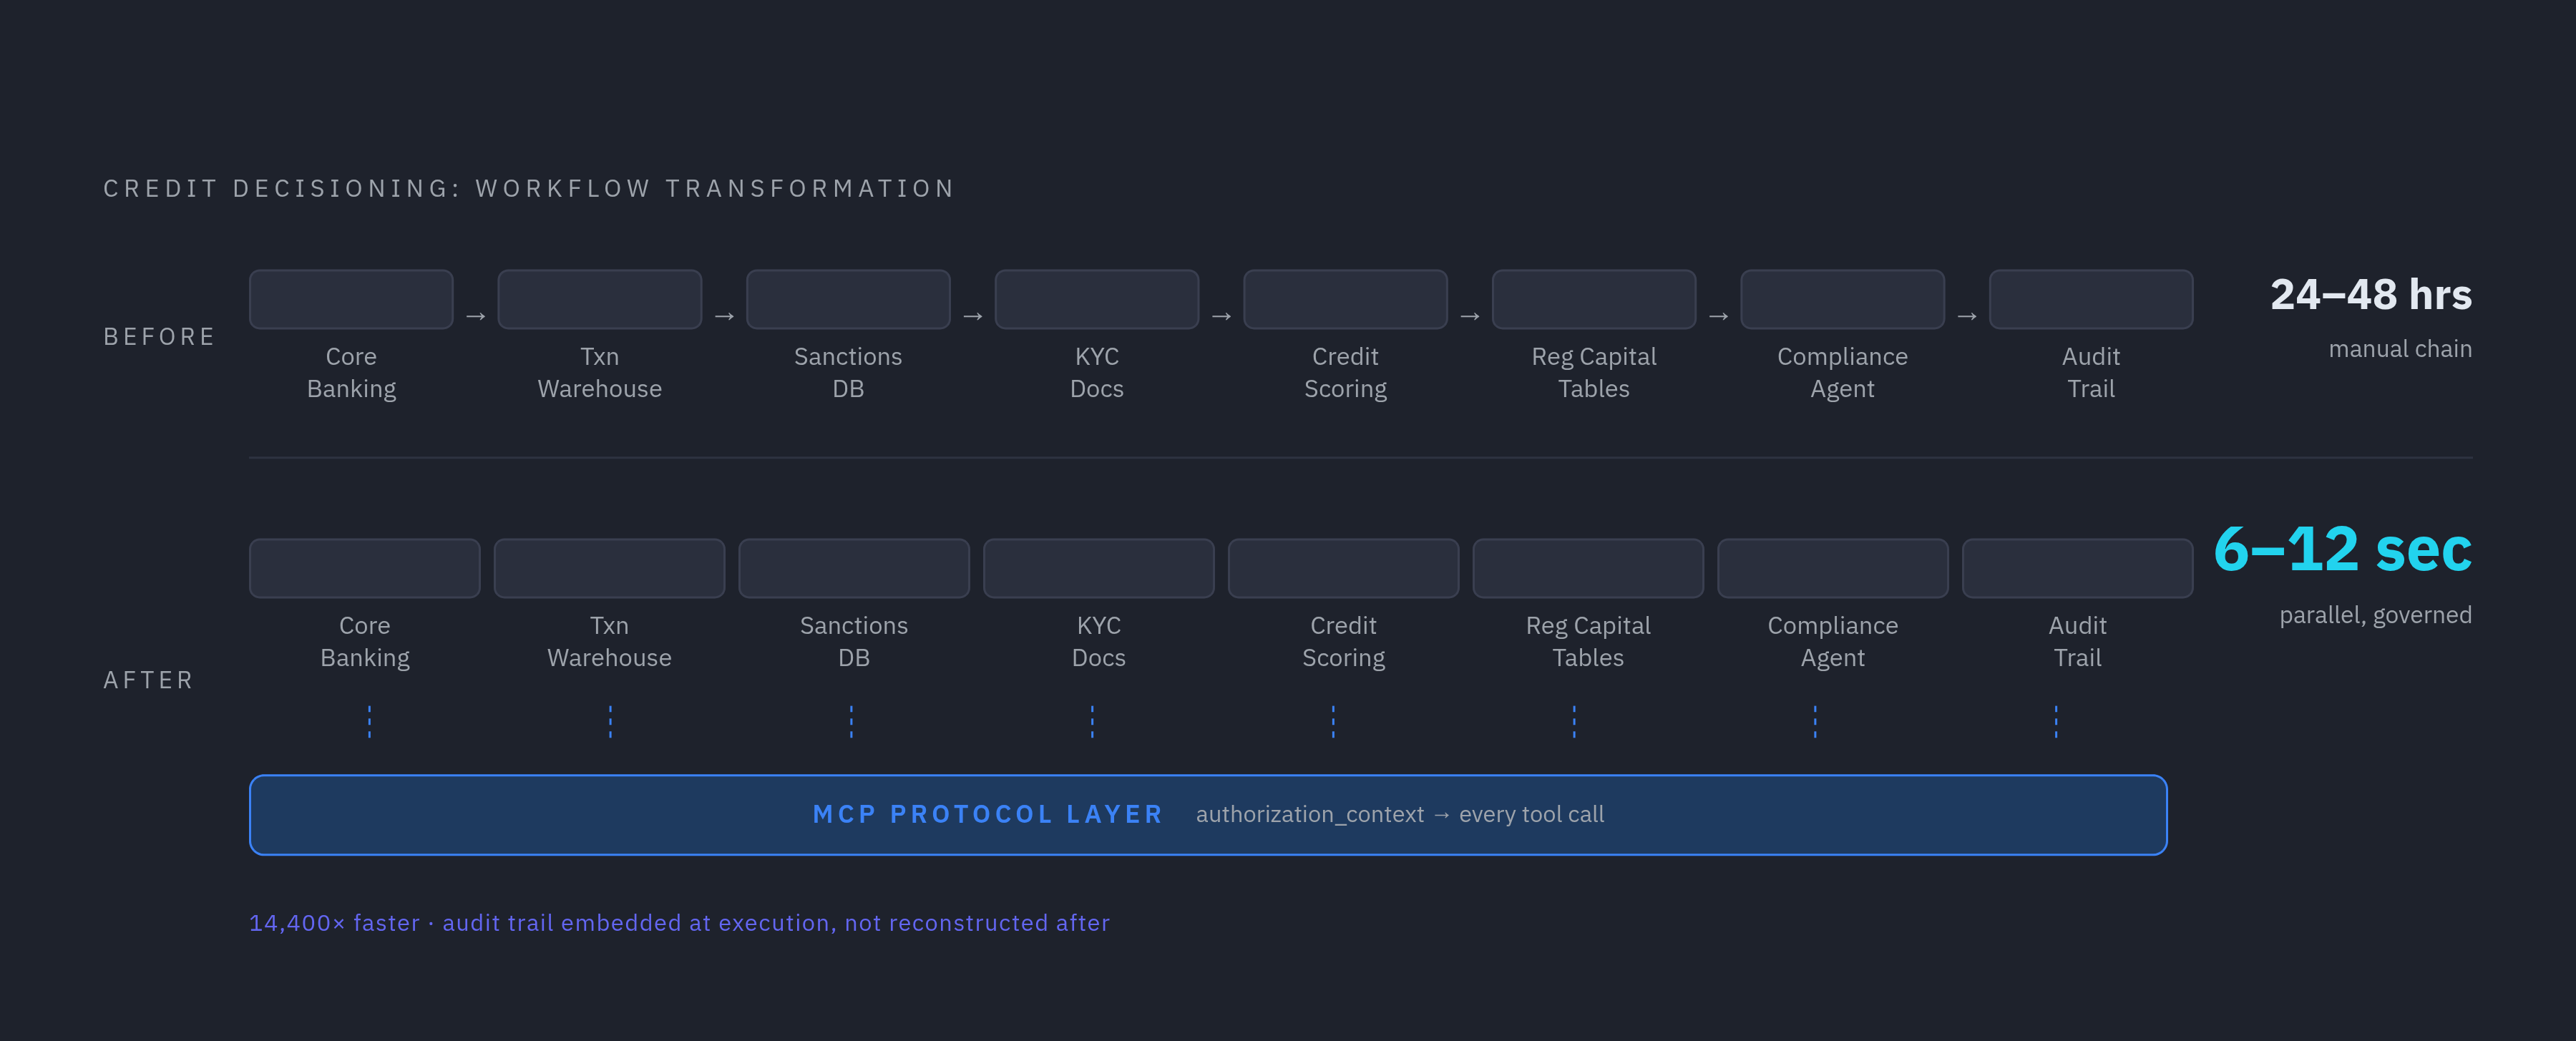Click the '6–12 sec' figure
The width and height of the screenshot is (2576, 1041).
coord(2343,549)
